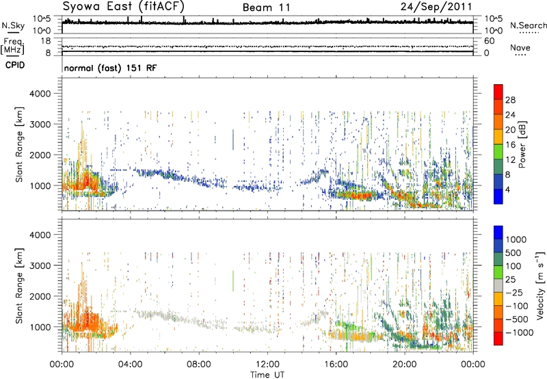The width and height of the screenshot is (547, 379).
Task: Click the '4000' tick on the power panel
Action: pyautogui.click(x=40, y=94)
